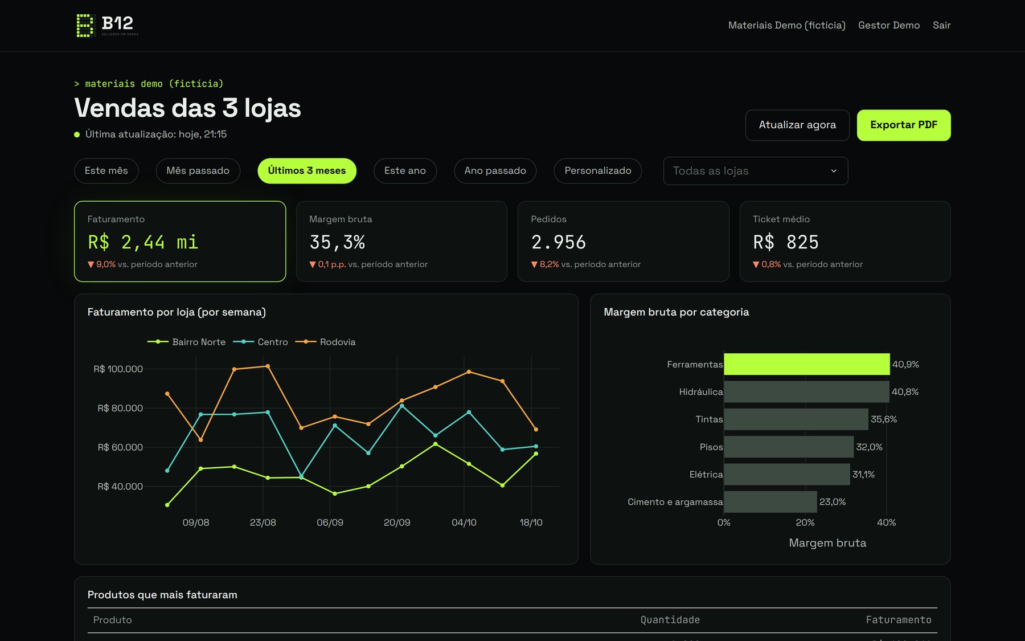Image resolution: width=1025 pixels, height=641 pixels.
Task: Toggle Bairro Norte series in chart legend
Action: [x=187, y=342]
